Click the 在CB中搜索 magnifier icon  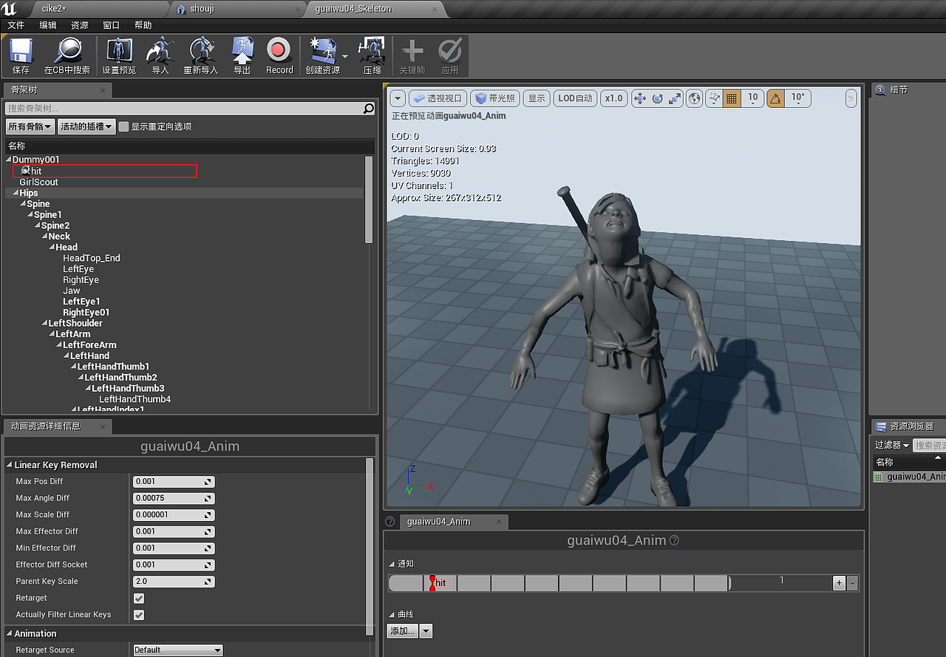[67, 51]
